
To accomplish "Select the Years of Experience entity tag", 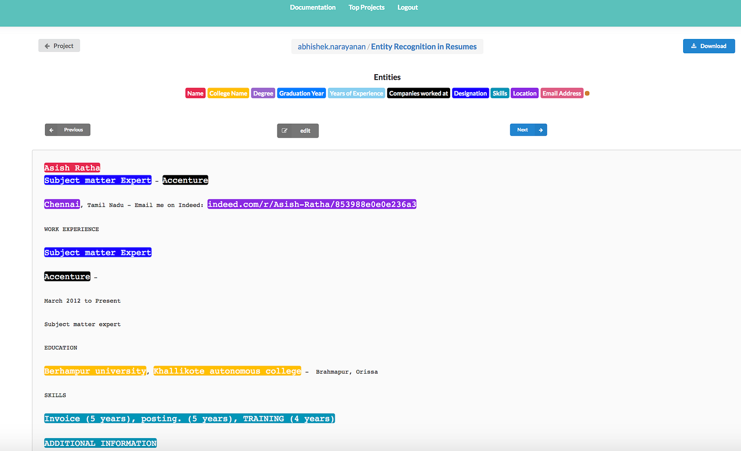I will pyautogui.click(x=357, y=93).
